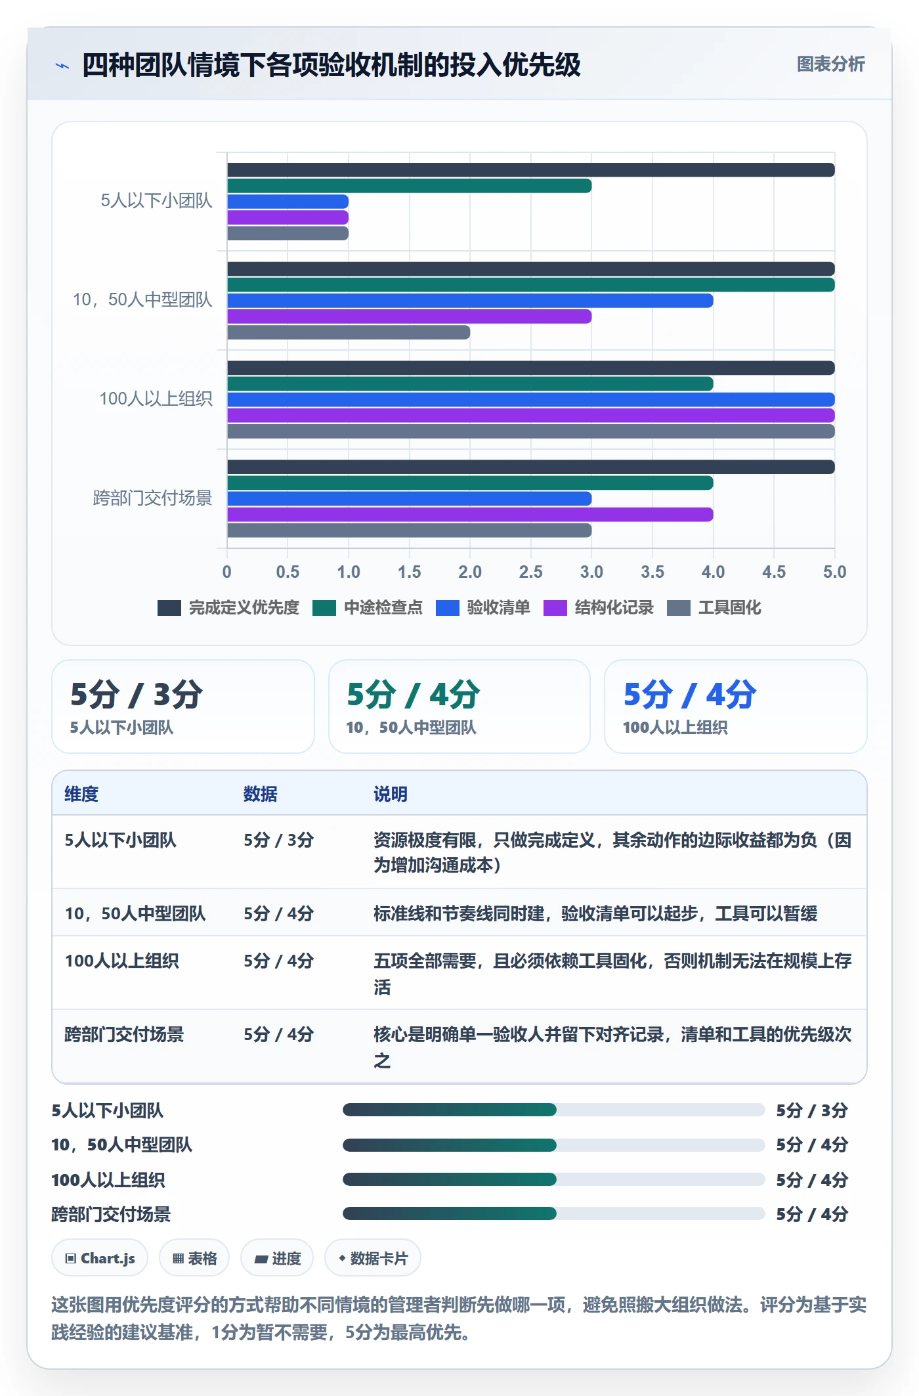Click the footer description paragraph
Viewport: 919px width, 1396px height.
click(459, 1318)
